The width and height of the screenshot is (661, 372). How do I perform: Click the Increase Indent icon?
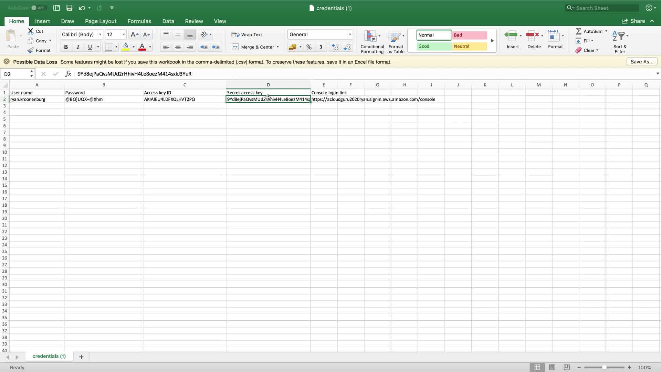pyautogui.click(x=216, y=47)
